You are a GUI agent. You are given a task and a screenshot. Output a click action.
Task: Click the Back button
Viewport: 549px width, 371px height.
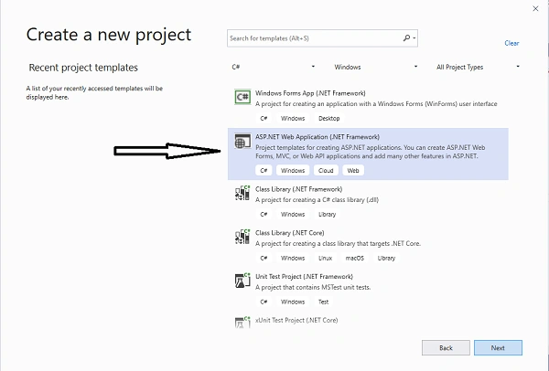tap(446, 347)
